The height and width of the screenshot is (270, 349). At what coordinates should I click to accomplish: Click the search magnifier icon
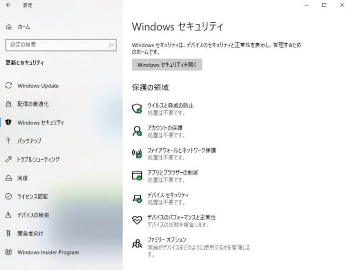(x=110, y=45)
